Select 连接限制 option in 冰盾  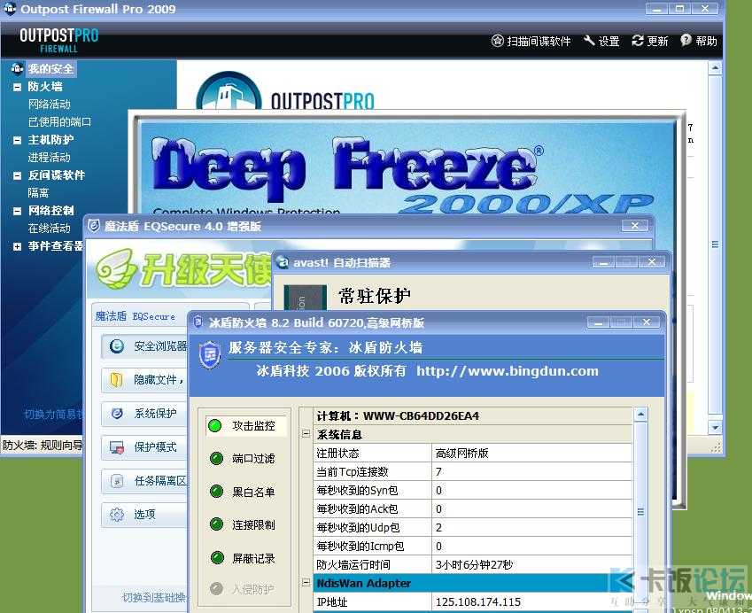pyautogui.click(x=243, y=524)
